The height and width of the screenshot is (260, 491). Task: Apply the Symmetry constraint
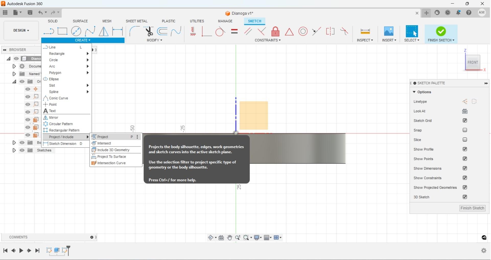(330, 31)
